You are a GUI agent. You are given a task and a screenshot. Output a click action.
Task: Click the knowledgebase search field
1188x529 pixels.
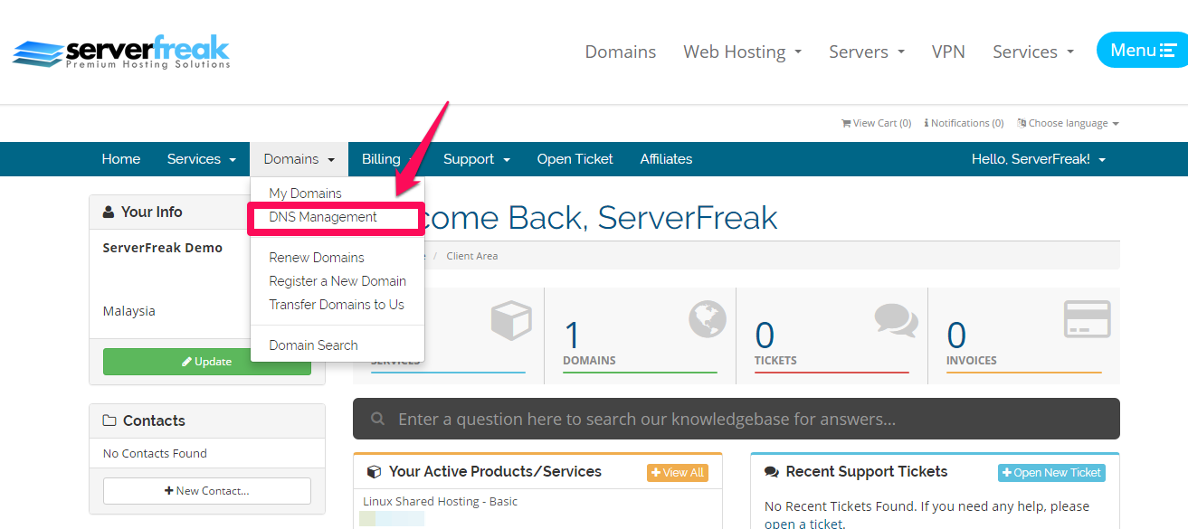737,419
